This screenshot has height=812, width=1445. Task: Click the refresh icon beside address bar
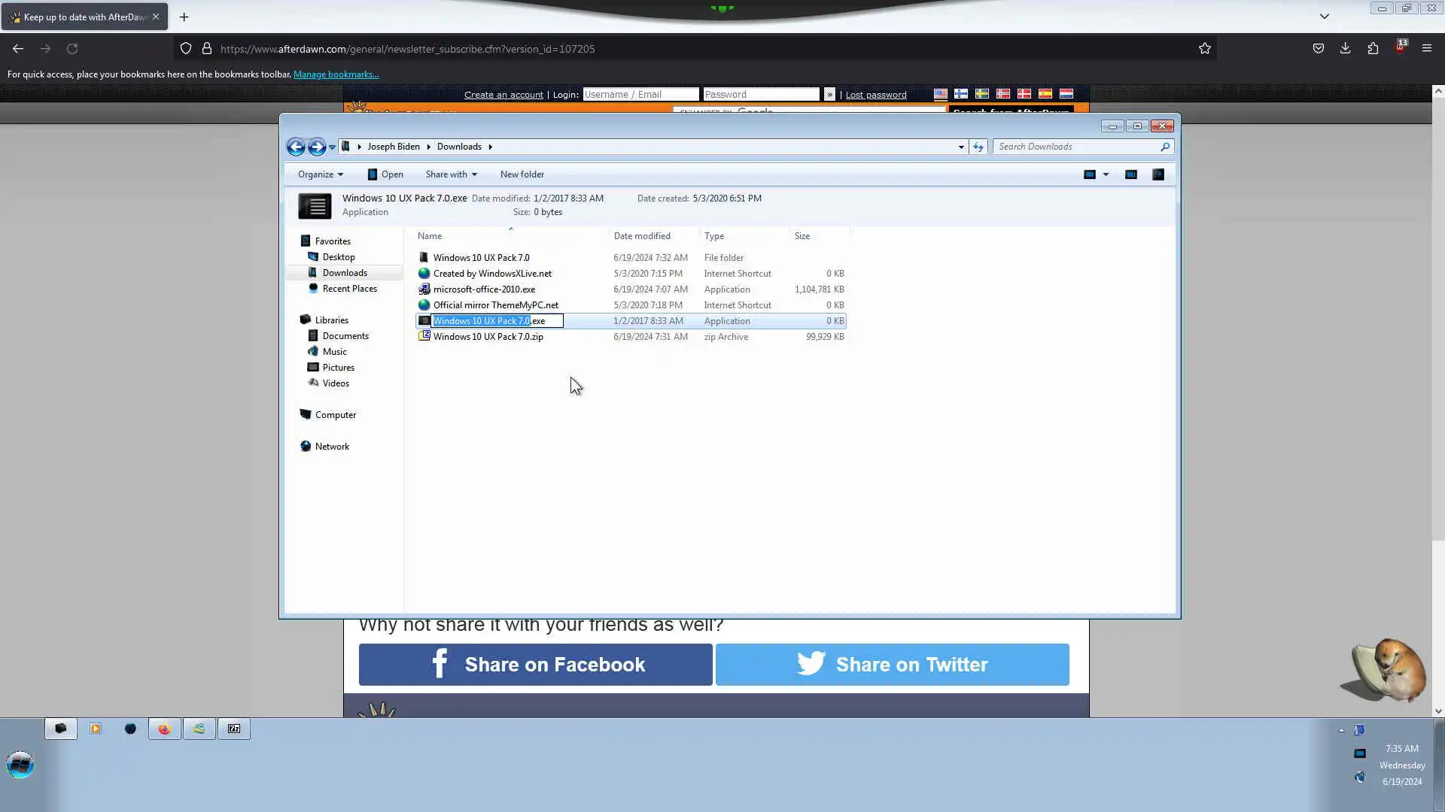pos(978,147)
